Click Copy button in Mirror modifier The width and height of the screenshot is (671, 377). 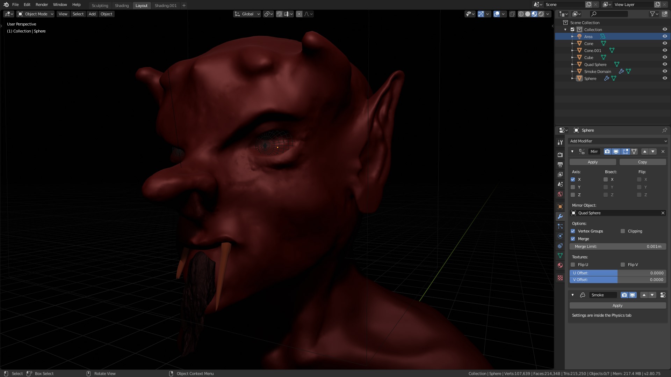tap(642, 162)
